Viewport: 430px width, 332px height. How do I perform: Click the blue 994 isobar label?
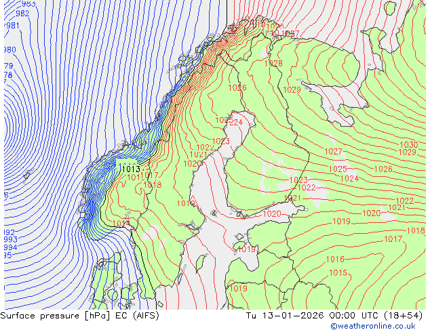11,247
